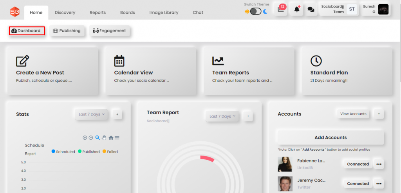Click the Standard Plan clock icon

(316, 61)
